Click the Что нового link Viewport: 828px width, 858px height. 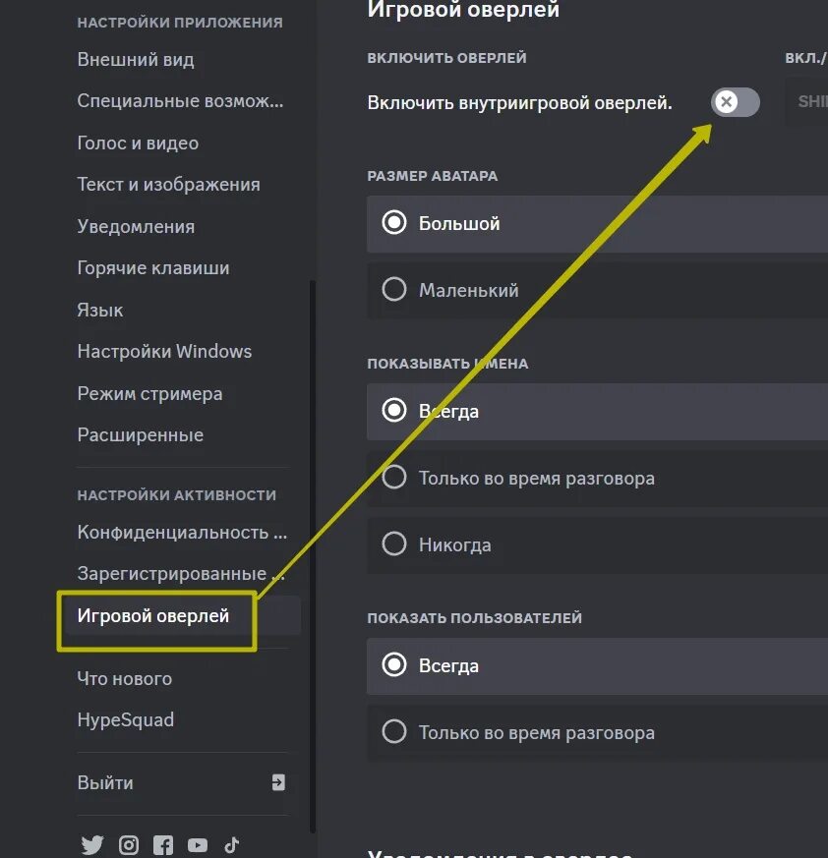coord(125,679)
